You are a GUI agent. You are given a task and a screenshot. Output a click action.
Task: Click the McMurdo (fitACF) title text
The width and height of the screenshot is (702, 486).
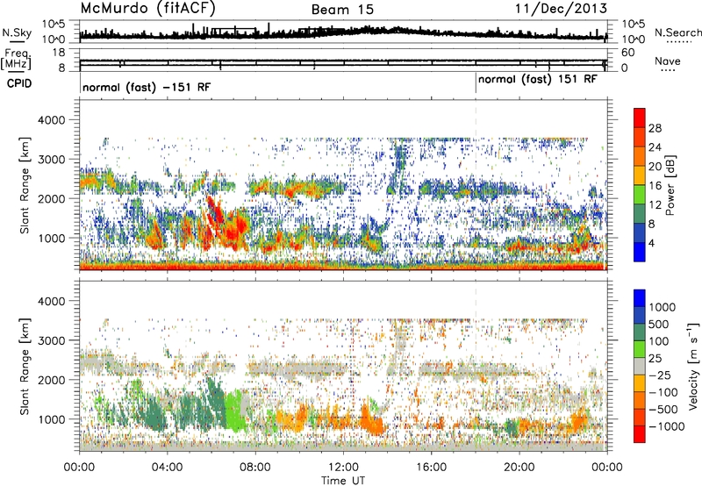click(x=147, y=8)
